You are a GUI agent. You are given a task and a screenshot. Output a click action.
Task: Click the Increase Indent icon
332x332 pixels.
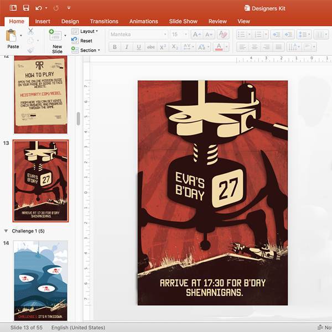click(288, 34)
